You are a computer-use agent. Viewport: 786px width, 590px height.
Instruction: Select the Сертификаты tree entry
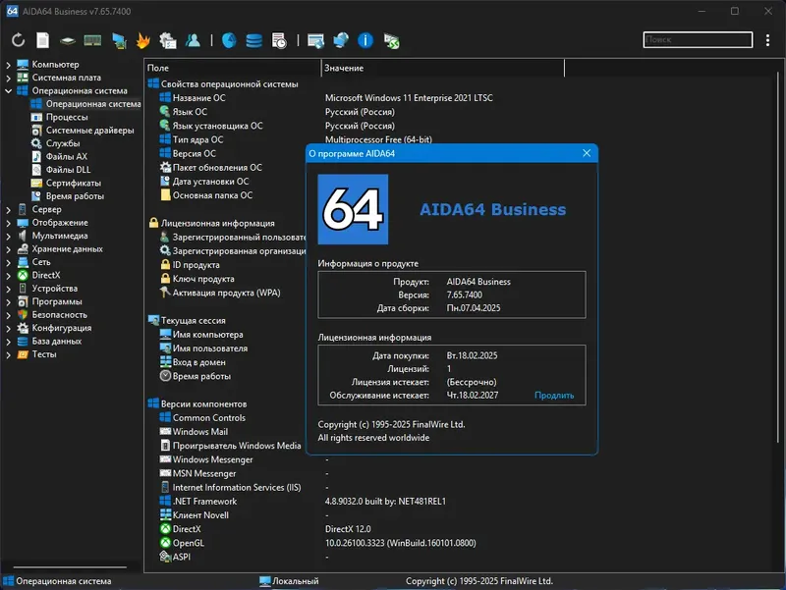point(73,183)
